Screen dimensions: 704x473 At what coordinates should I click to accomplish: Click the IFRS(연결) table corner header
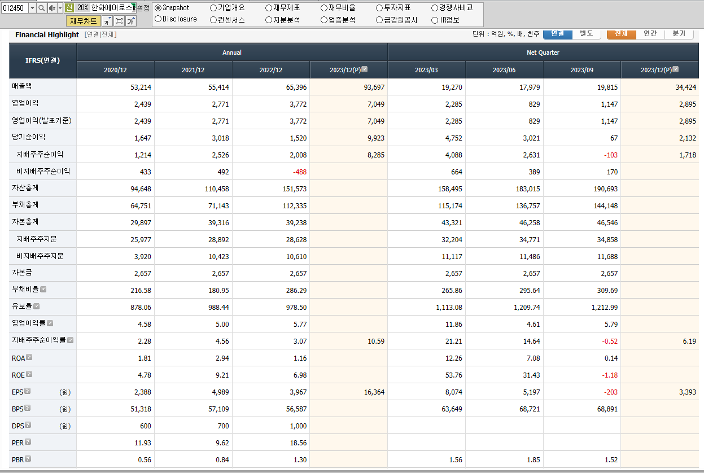pyautogui.click(x=43, y=60)
